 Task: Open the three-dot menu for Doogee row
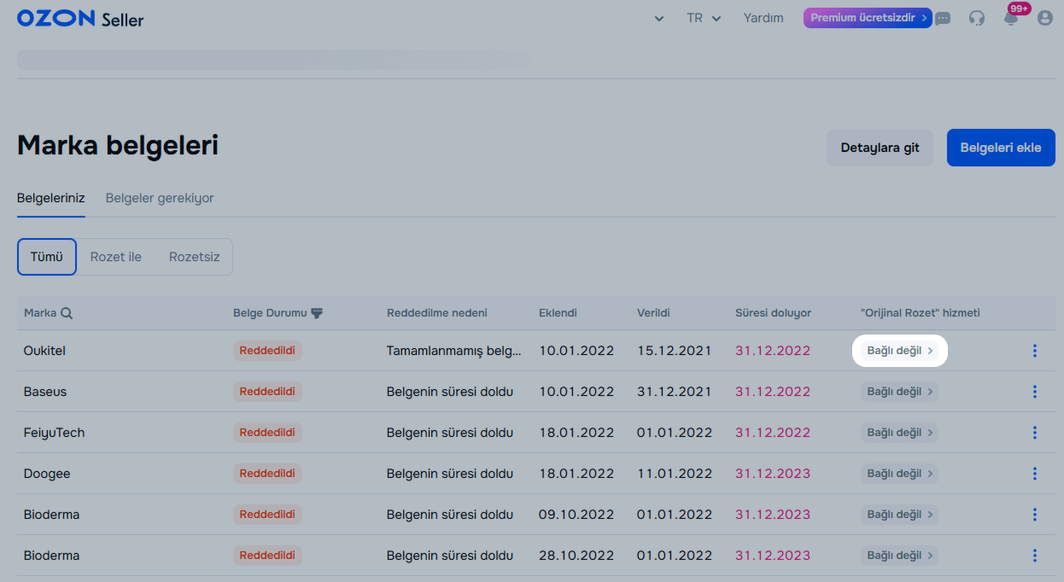click(1035, 474)
